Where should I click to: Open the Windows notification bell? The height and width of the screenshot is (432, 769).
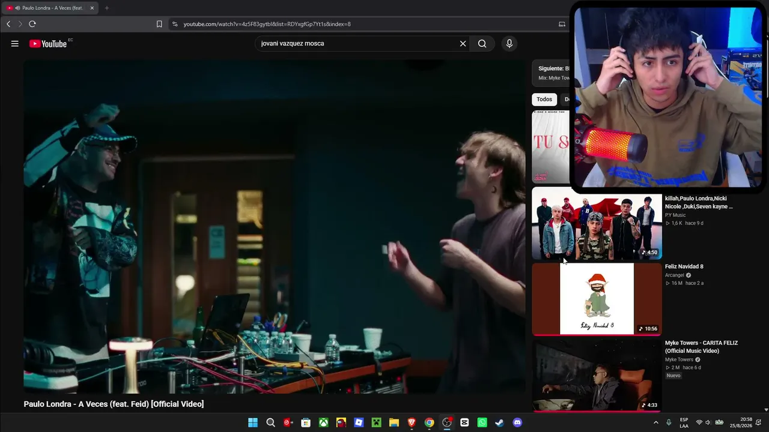tap(759, 422)
